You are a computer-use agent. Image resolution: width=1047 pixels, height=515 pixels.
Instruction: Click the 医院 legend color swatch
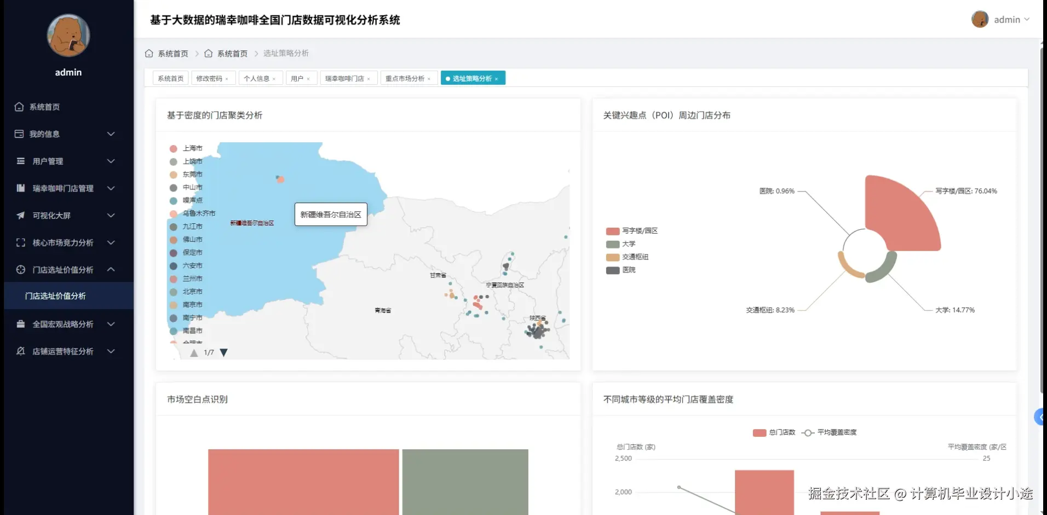(613, 270)
